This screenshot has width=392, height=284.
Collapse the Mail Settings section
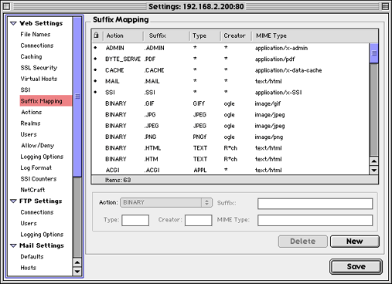point(13,245)
